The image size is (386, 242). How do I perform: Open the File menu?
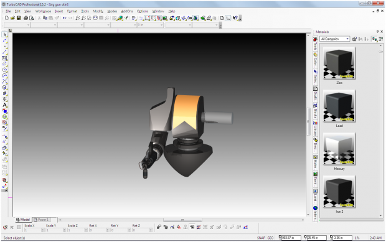click(x=8, y=11)
